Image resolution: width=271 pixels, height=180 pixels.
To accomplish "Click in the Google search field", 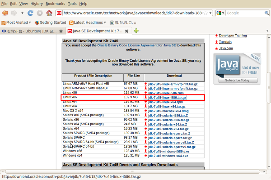I will coord(245,13).
